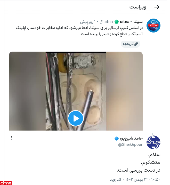
Task: Click the back arrow next to ویراست
Action: [x=157, y=7]
